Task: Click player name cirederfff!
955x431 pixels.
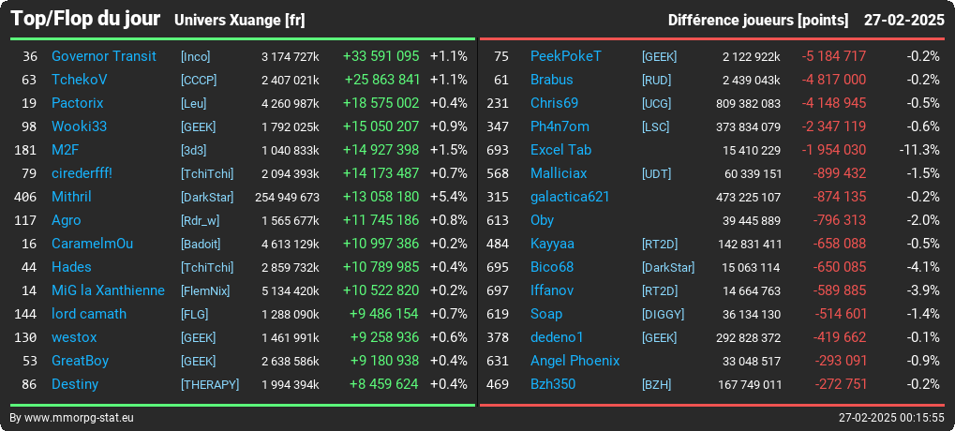Action: click(x=82, y=173)
